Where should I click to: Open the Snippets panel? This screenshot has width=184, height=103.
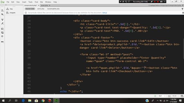(11, 13)
